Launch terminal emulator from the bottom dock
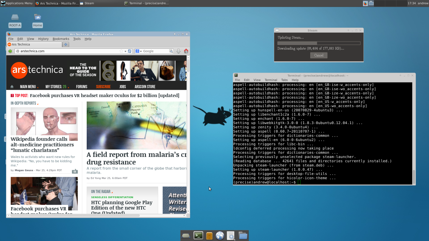Screen dimensions: 429x241 click(198, 236)
